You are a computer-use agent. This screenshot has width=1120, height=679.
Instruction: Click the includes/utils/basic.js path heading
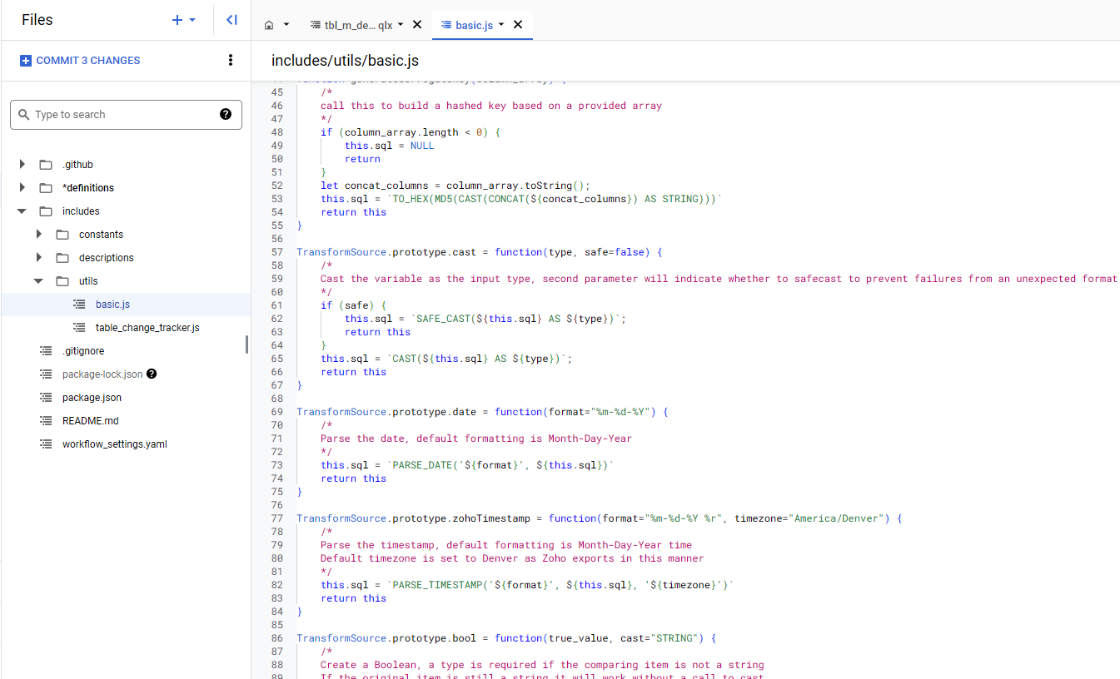[x=345, y=61]
